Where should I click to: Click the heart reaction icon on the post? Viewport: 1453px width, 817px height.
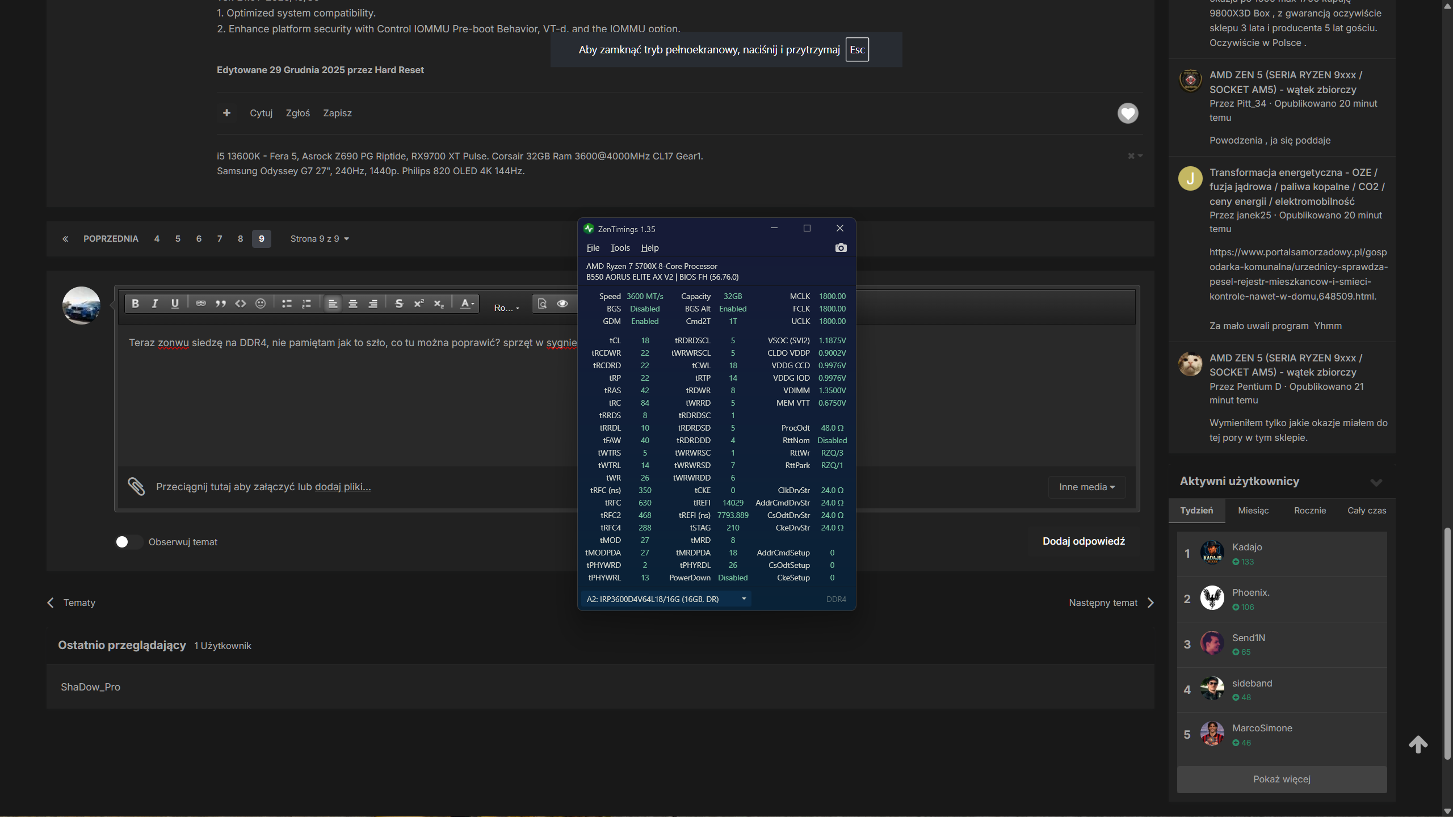[x=1127, y=113]
